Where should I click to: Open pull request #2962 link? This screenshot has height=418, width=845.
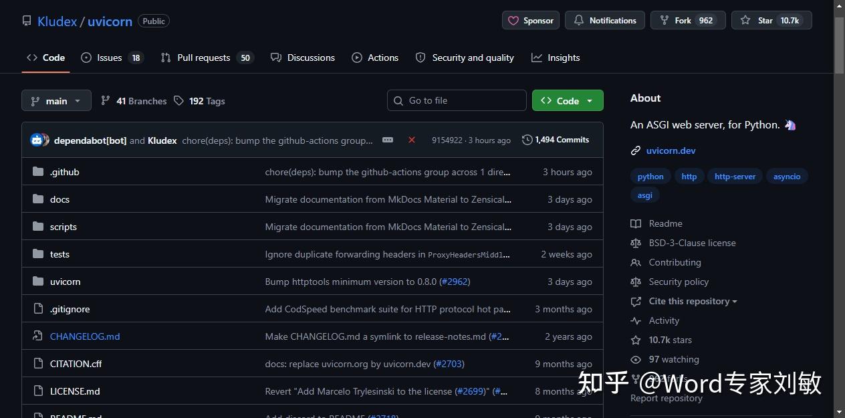coord(455,282)
